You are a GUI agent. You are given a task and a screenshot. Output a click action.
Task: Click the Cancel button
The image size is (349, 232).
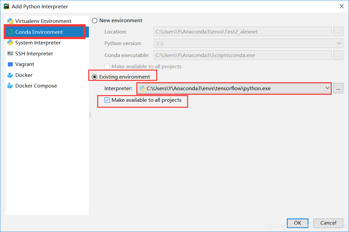(x=328, y=223)
